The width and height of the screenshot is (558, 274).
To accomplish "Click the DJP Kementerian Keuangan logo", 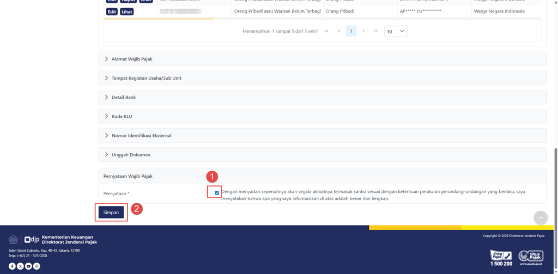I will [53, 239].
